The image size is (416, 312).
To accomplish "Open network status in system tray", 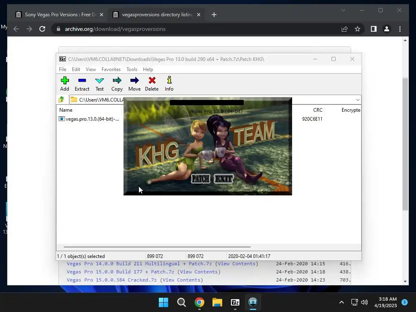I will [x=354, y=302].
